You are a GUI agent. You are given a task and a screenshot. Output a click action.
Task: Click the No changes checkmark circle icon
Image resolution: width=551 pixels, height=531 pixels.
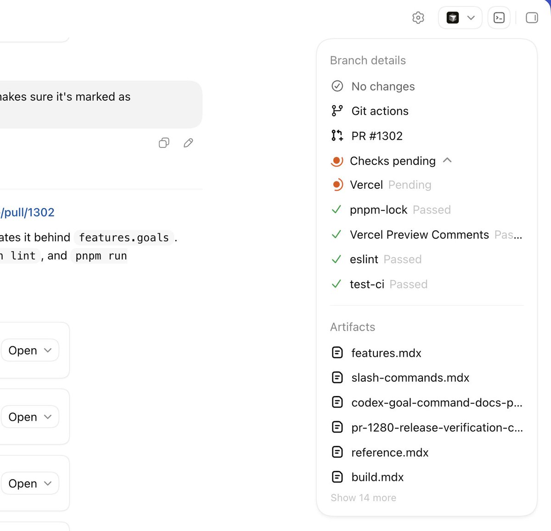[x=337, y=86]
